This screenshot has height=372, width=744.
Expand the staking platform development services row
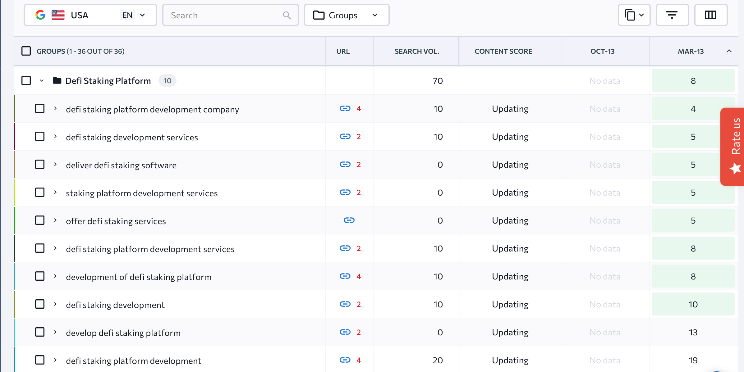click(x=55, y=193)
